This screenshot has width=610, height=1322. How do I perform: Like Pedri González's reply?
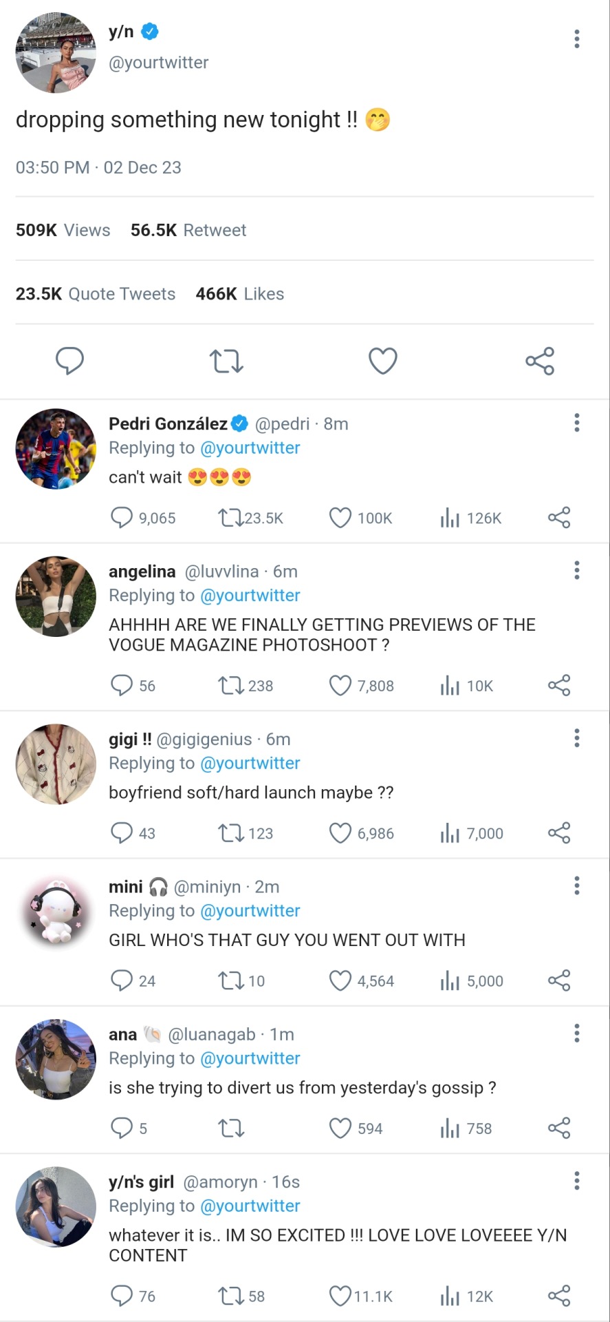(340, 518)
